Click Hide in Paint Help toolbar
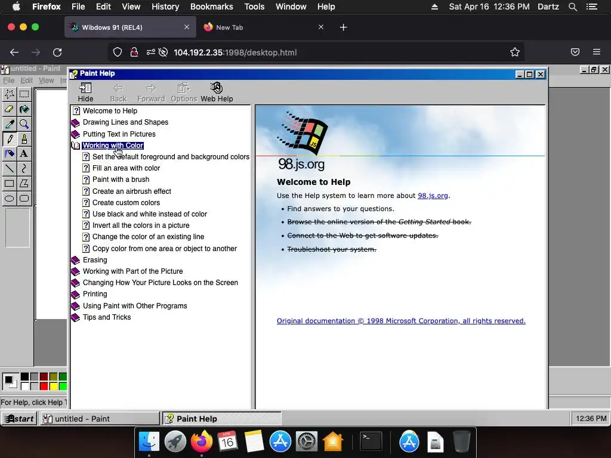611x458 pixels. [85, 92]
